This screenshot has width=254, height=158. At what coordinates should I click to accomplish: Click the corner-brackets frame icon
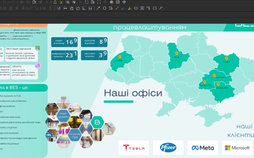pos(99,2)
